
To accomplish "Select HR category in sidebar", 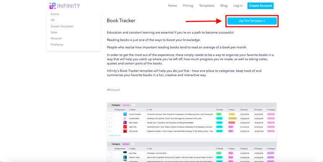I will [52, 20].
